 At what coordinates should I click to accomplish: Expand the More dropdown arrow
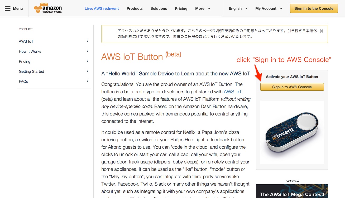[x=209, y=8]
